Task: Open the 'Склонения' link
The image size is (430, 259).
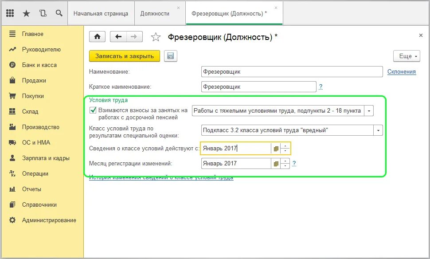Action: 401,71
